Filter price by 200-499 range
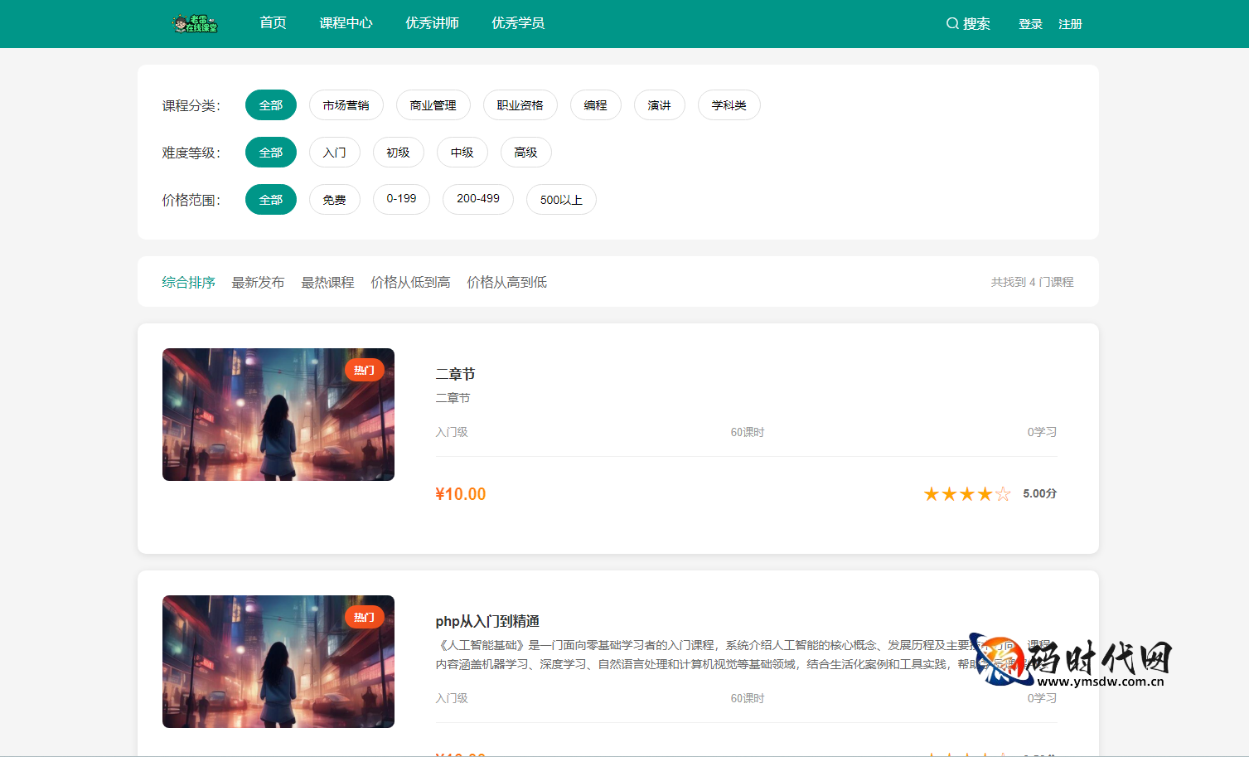The width and height of the screenshot is (1249, 757). [x=478, y=200]
